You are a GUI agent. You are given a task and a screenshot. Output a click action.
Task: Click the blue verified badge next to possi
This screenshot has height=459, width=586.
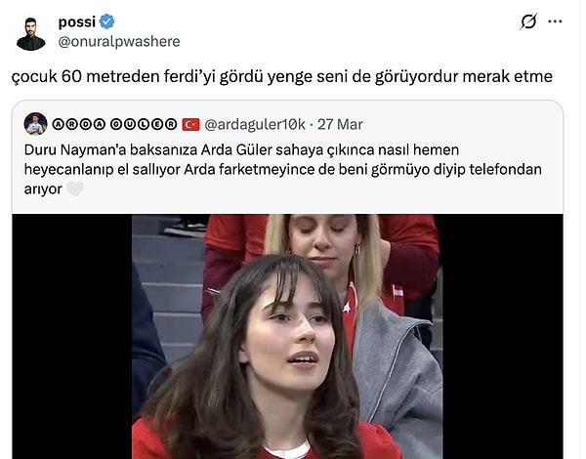point(106,21)
